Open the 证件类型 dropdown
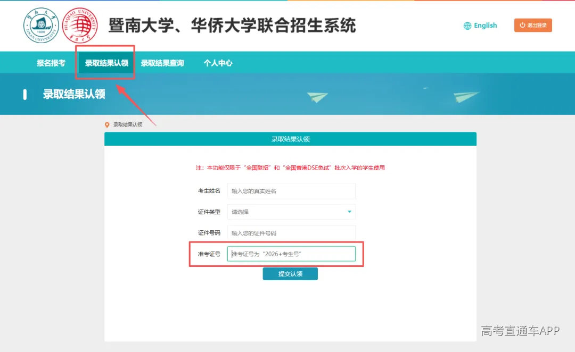This screenshot has width=575, height=352. pyautogui.click(x=291, y=212)
